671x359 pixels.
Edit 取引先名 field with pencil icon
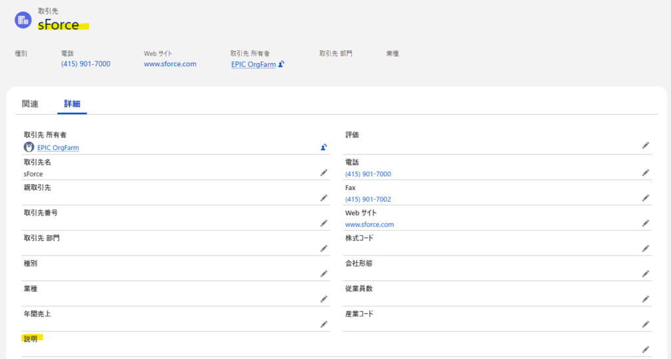[324, 173]
